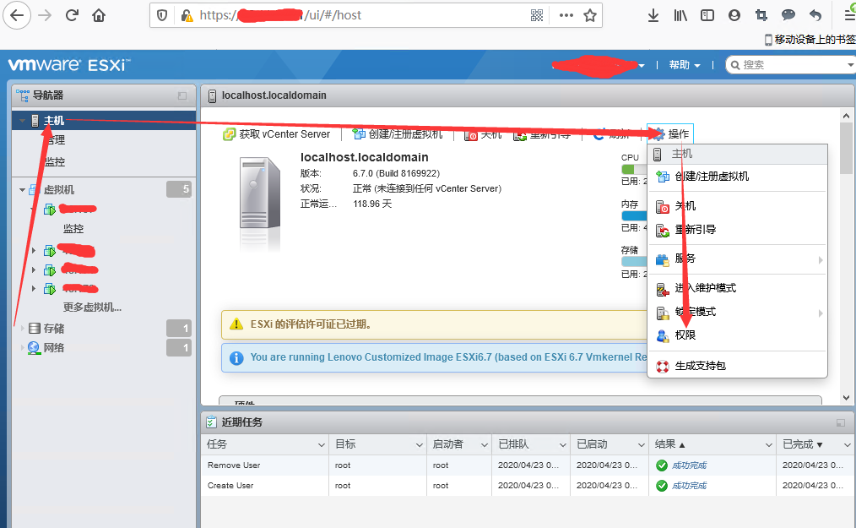This screenshot has height=528, width=856.
Task: Select 权限 in the 操作 menu
Action: coord(737,335)
